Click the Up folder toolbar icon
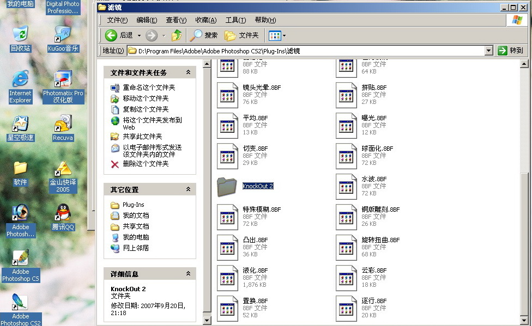This screenshot has width=532, height=326. click(x=177, y=35)
